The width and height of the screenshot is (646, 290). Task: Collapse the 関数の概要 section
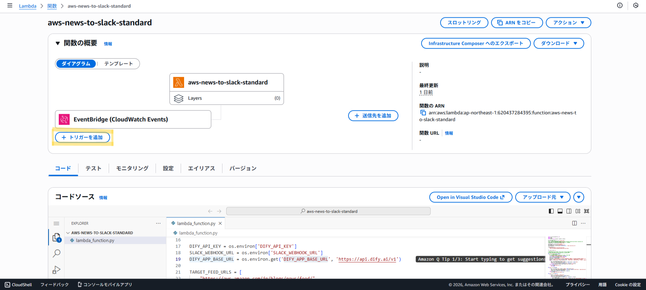click(58, 43)
